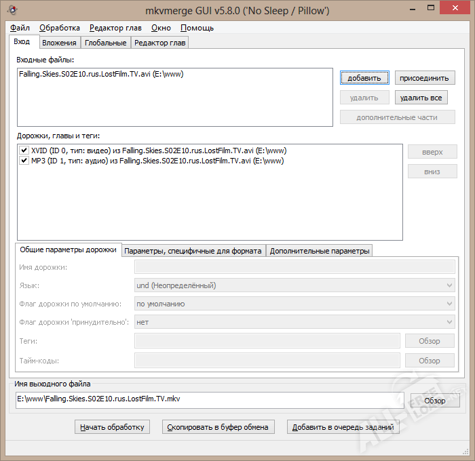Toggle the XVID video track checkbox
This screenshot has height=461, width=475.
pyautogui.click(x=24, y=151)
